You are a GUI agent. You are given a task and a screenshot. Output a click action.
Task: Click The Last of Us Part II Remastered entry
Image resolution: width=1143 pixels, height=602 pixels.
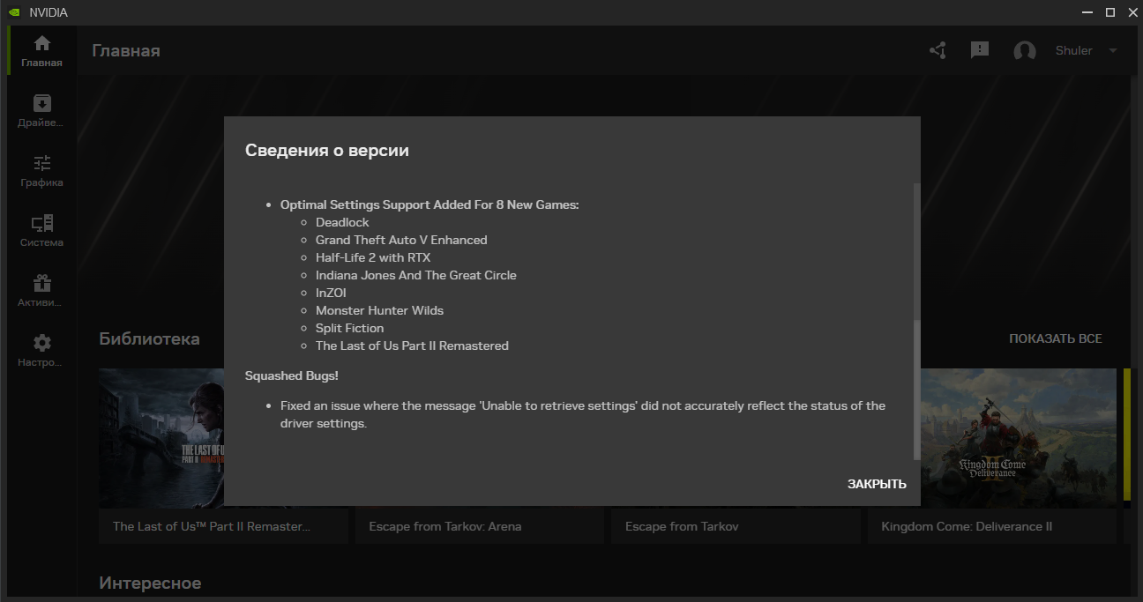412,346
